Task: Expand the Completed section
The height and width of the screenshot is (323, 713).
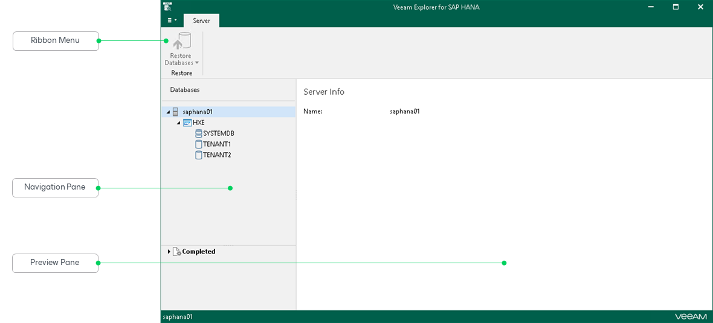Action: 169,251
